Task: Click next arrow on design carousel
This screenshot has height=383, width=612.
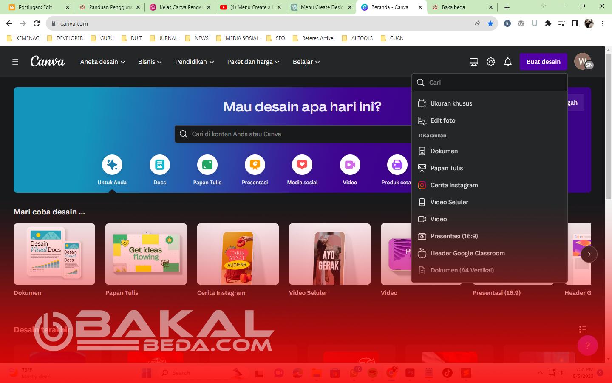Action: 589,254
